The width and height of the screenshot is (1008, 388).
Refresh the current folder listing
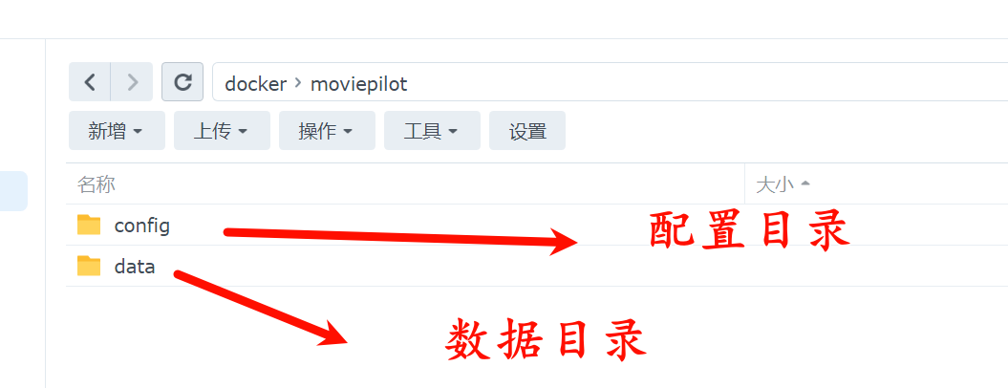pos(182,82)
